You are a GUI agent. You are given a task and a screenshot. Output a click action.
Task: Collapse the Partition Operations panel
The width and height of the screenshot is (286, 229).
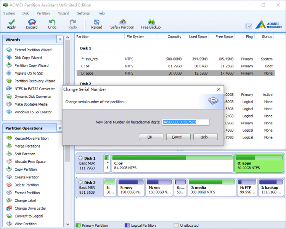coord(60,128)
